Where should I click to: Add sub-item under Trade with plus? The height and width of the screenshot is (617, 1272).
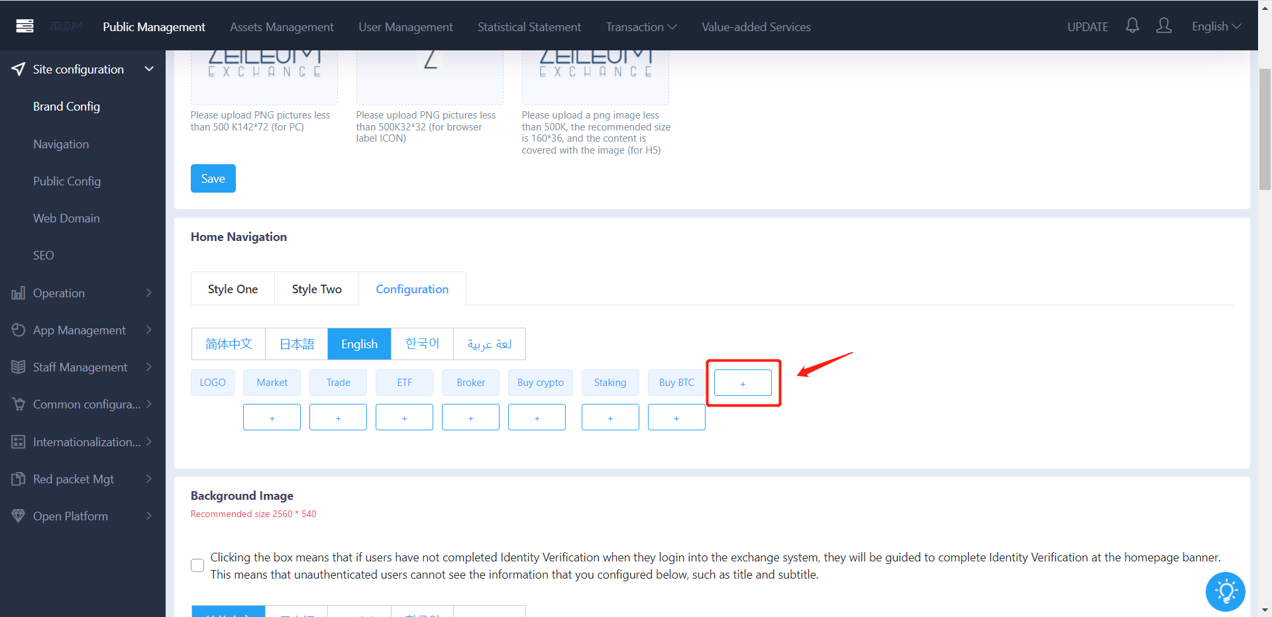click(x=338, y=417)
